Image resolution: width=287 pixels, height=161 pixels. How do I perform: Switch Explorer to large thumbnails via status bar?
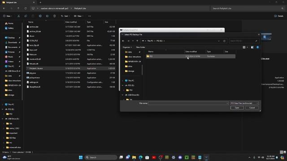[x=285, y=152]
